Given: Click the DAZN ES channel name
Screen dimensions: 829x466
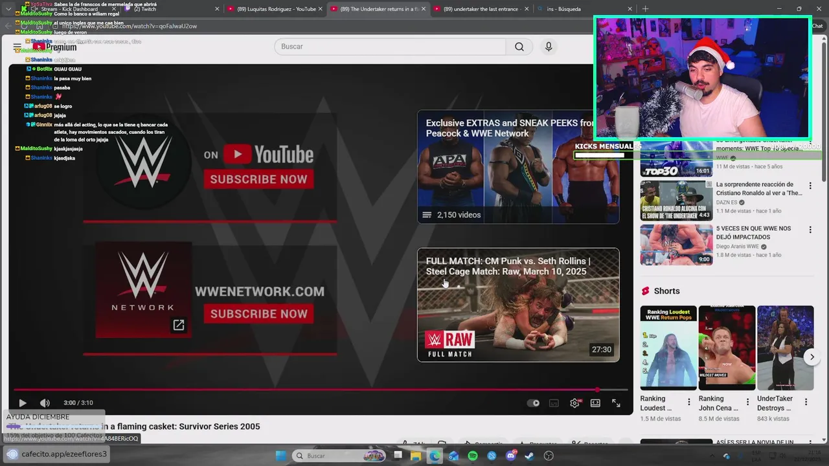Looking at the screenshot, I should coord(726,202).
